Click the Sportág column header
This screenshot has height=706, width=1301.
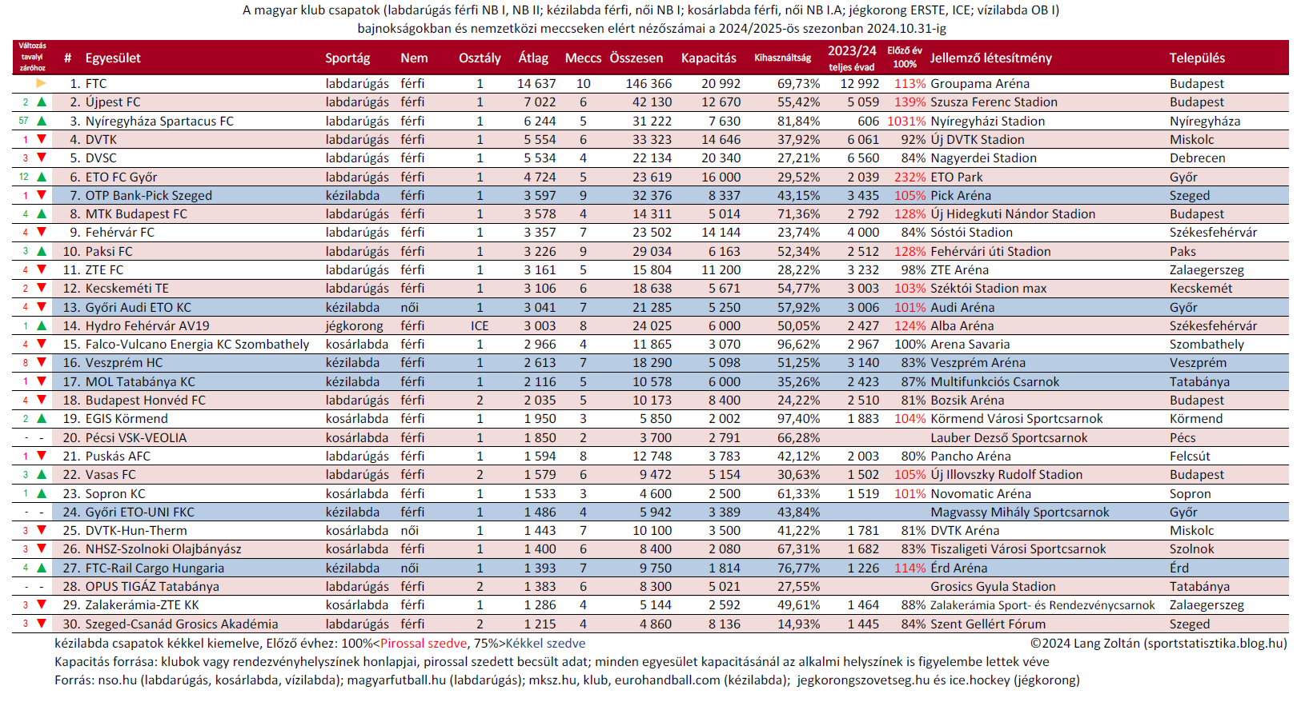pos(347,58)
